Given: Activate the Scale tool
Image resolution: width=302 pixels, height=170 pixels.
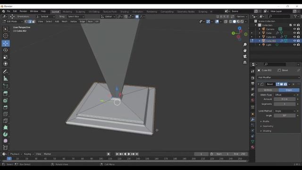Looking at the screenshot, I should [6, 57].
